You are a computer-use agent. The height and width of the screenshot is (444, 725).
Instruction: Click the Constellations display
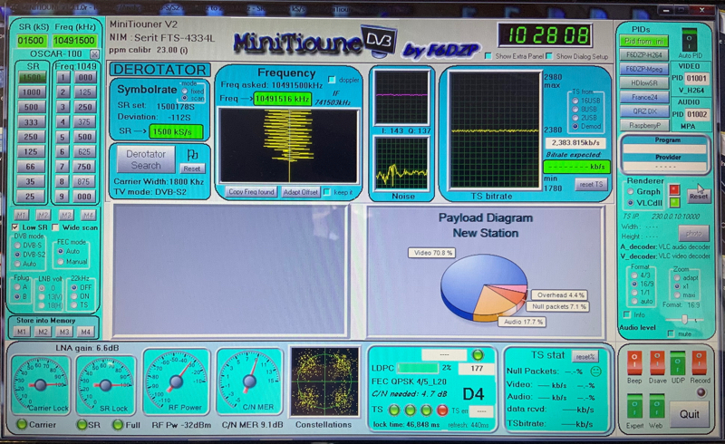coord(324,381)
